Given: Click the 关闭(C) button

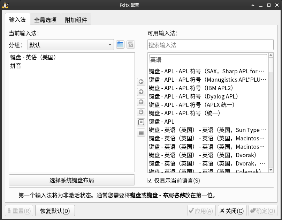Looking at the screenshot, I should (232, 211).
